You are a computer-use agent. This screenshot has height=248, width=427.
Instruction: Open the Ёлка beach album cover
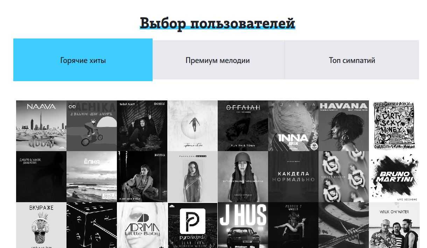[92, 177]
